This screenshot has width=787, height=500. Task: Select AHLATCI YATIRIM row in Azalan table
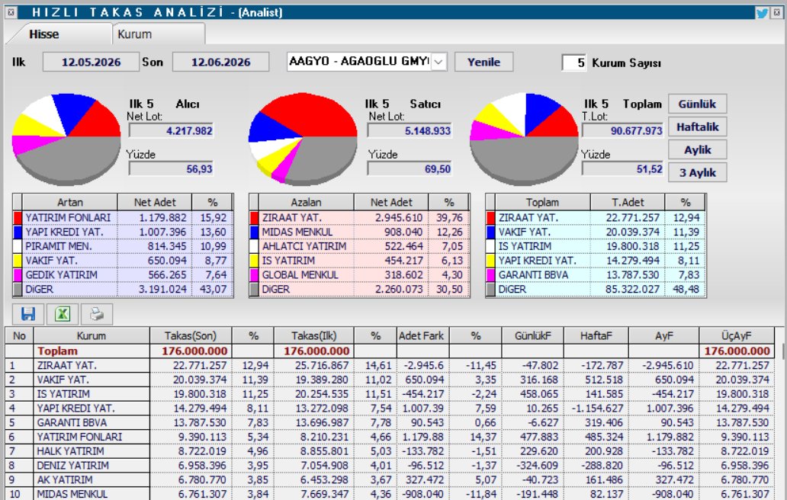359,246
